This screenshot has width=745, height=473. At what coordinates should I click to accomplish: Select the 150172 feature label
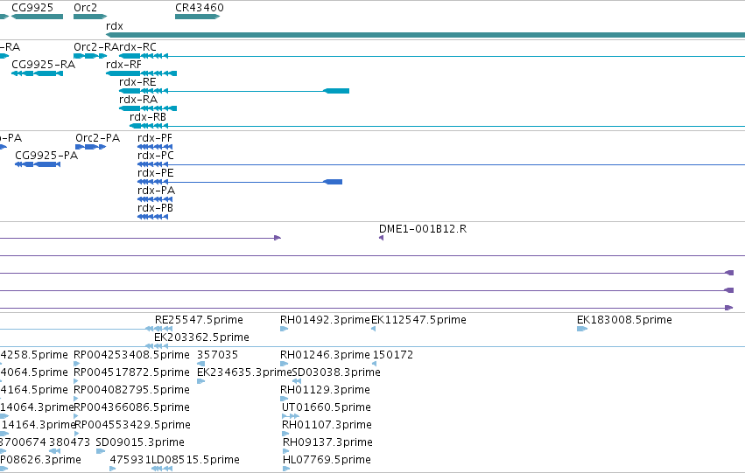pos(393,355)
